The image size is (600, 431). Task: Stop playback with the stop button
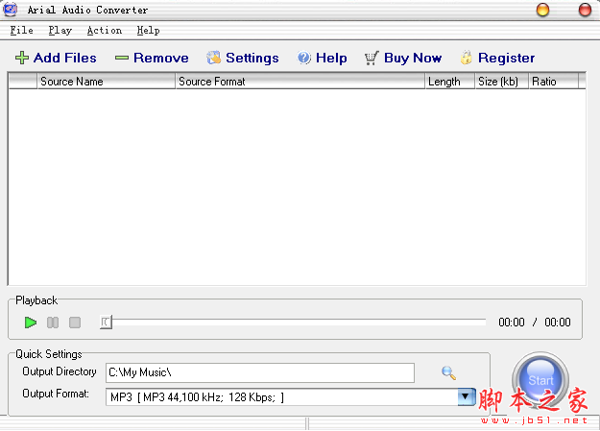click(x=75, y=323)
